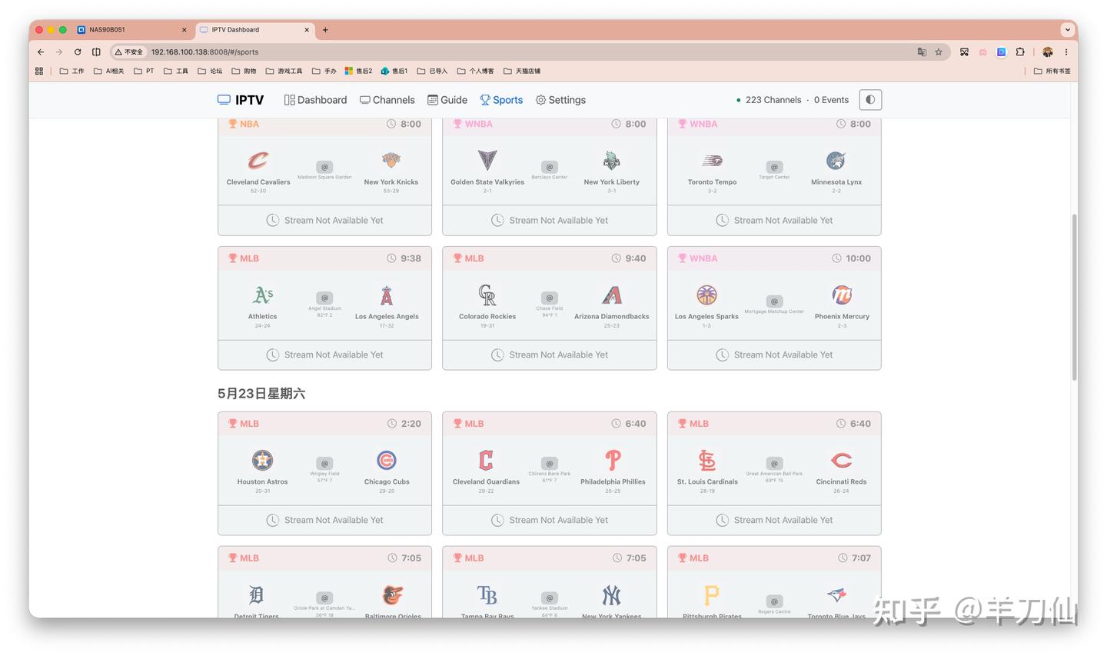The height and width of the screenshot is (656, 1107).
Task: Click the Minnesota Lynx logo
Action: (x=836, y=160)
